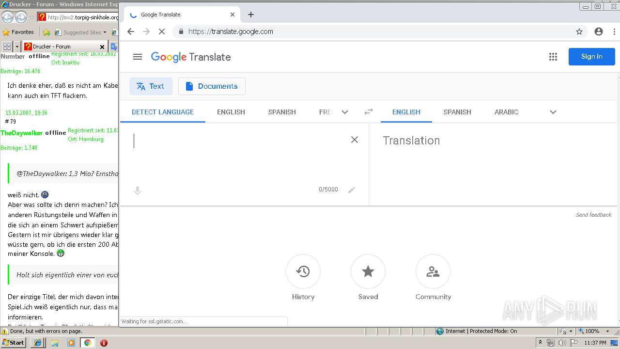Show hidden system tray icons
This screenshot has height=349, width=620.
point(540,343)
